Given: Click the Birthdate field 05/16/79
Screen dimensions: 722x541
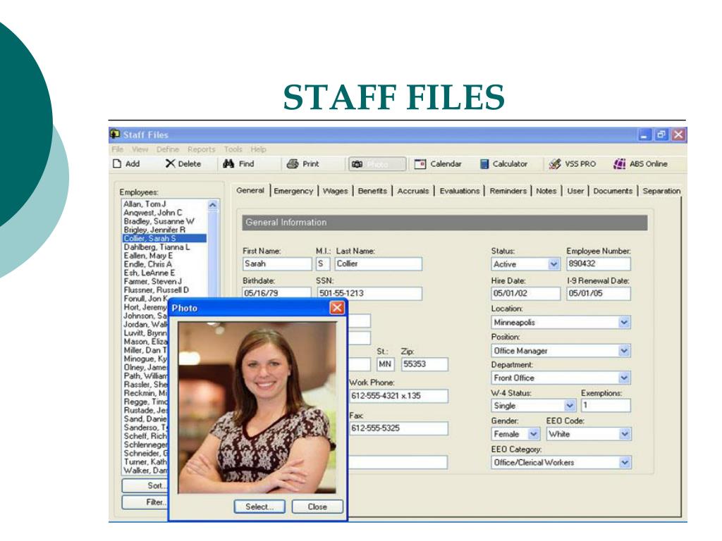Looking at the screenshot, I should 276,293.
